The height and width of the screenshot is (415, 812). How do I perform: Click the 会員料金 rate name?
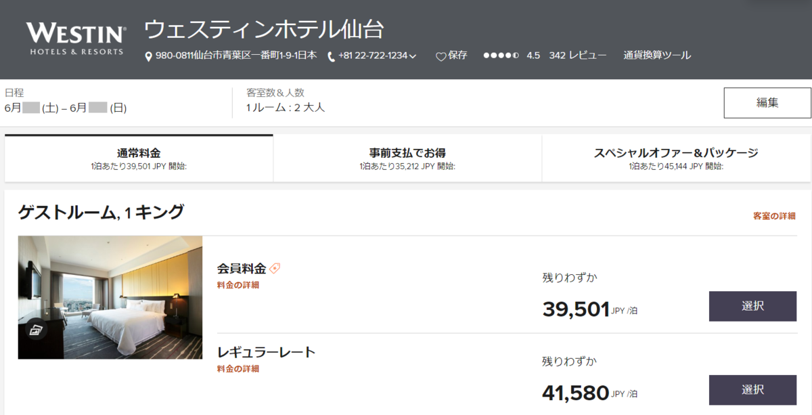coord(242,269)
